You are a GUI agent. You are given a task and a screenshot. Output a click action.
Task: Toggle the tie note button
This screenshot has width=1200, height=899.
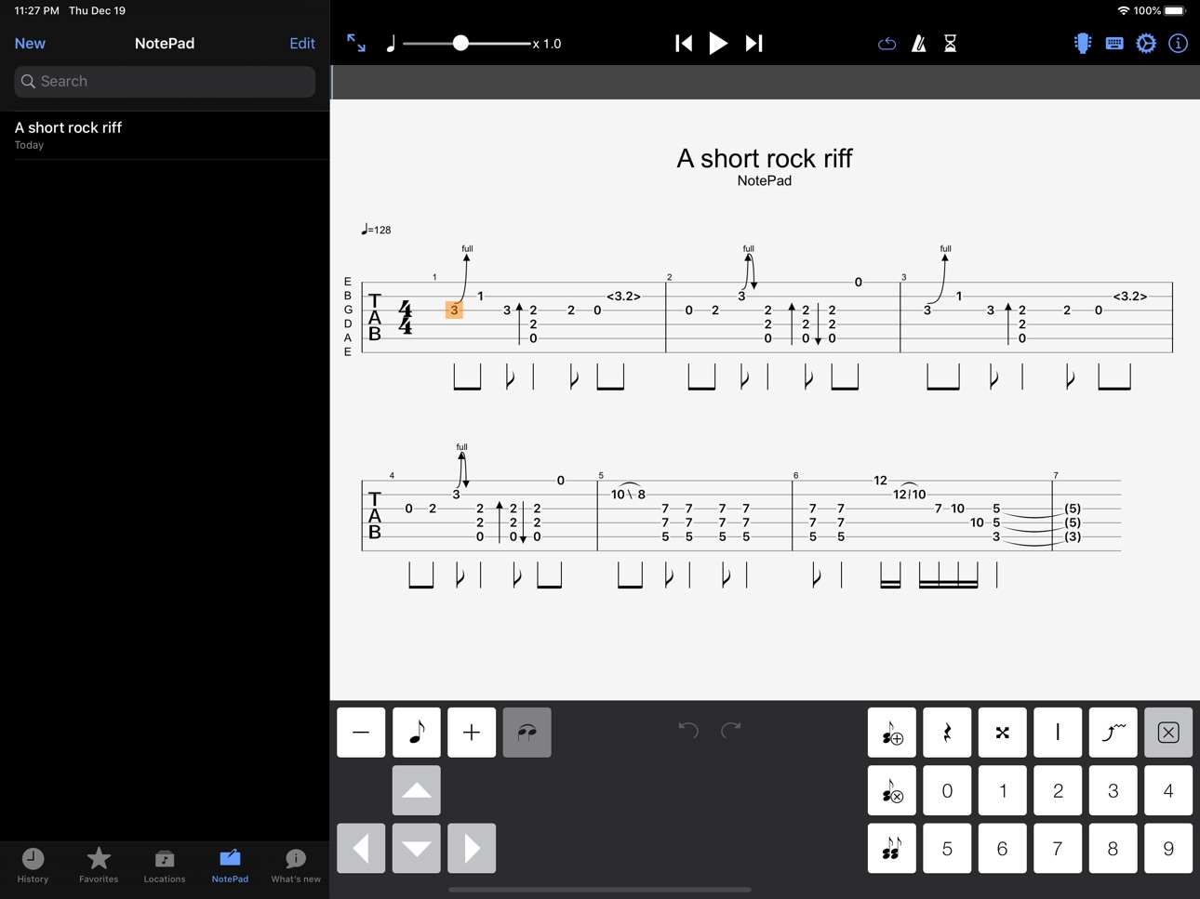527,733
